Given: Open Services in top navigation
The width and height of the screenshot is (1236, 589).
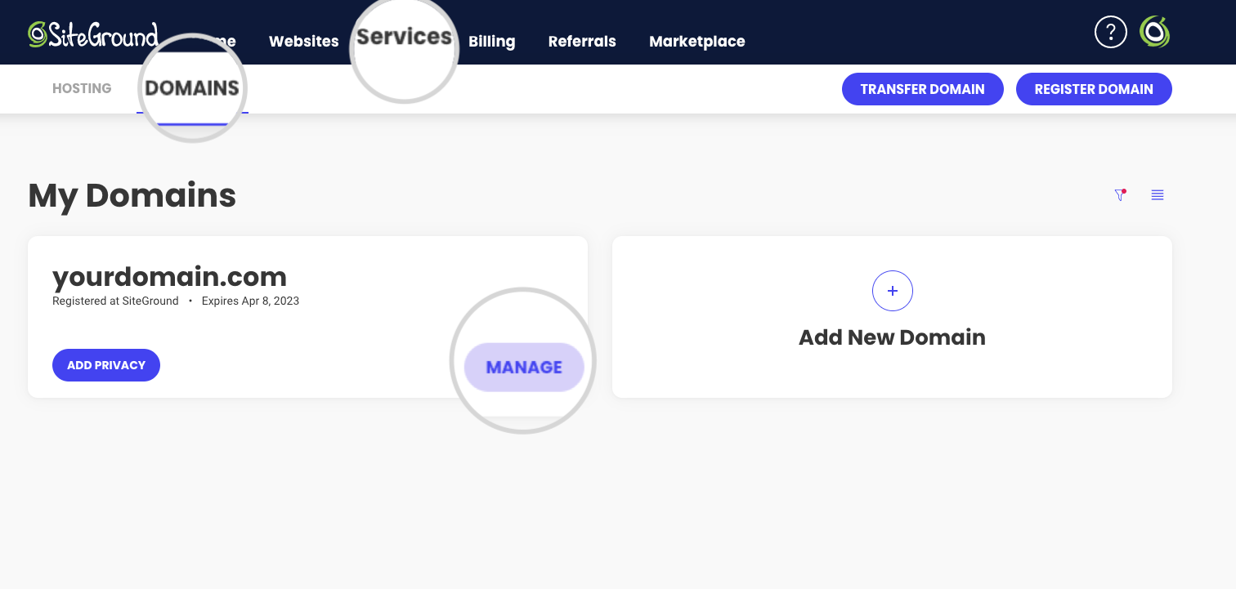Looking at the screenshot, I should point(404,37).
